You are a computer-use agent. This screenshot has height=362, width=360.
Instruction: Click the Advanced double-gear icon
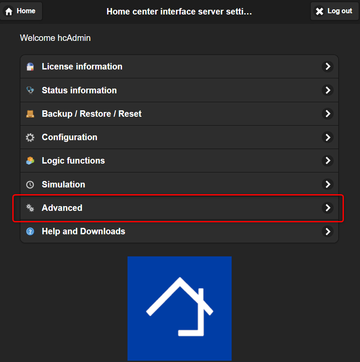point(30,208)
